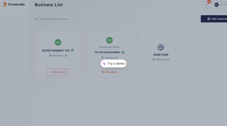The height and width of the screenshot is (126, 227).
Task: Click the SC user avatar
Action: coord(217,5)
